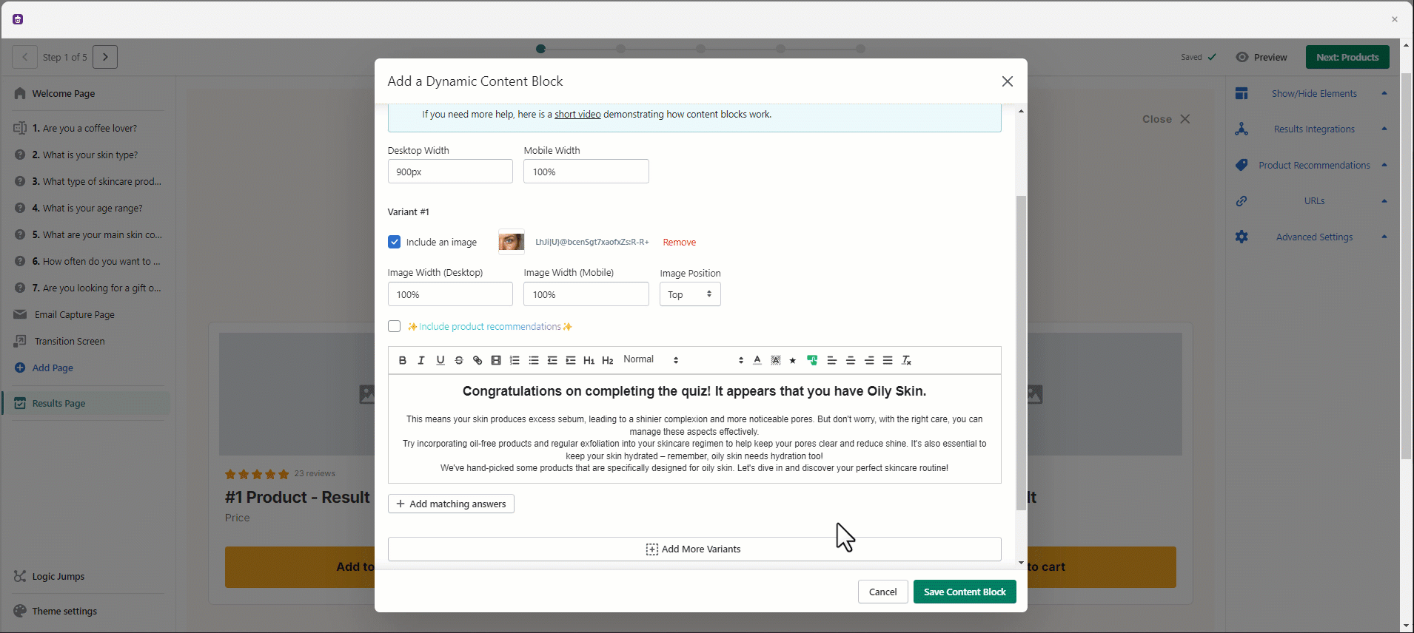Open the Preview eye option

(1261, 57)
